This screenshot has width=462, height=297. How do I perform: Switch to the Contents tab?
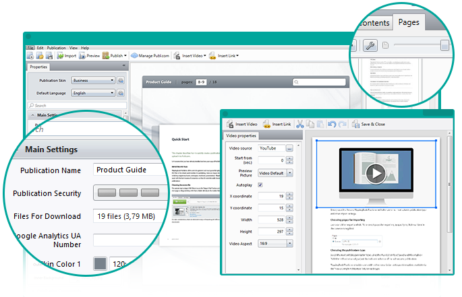click(x=375, y=23)
